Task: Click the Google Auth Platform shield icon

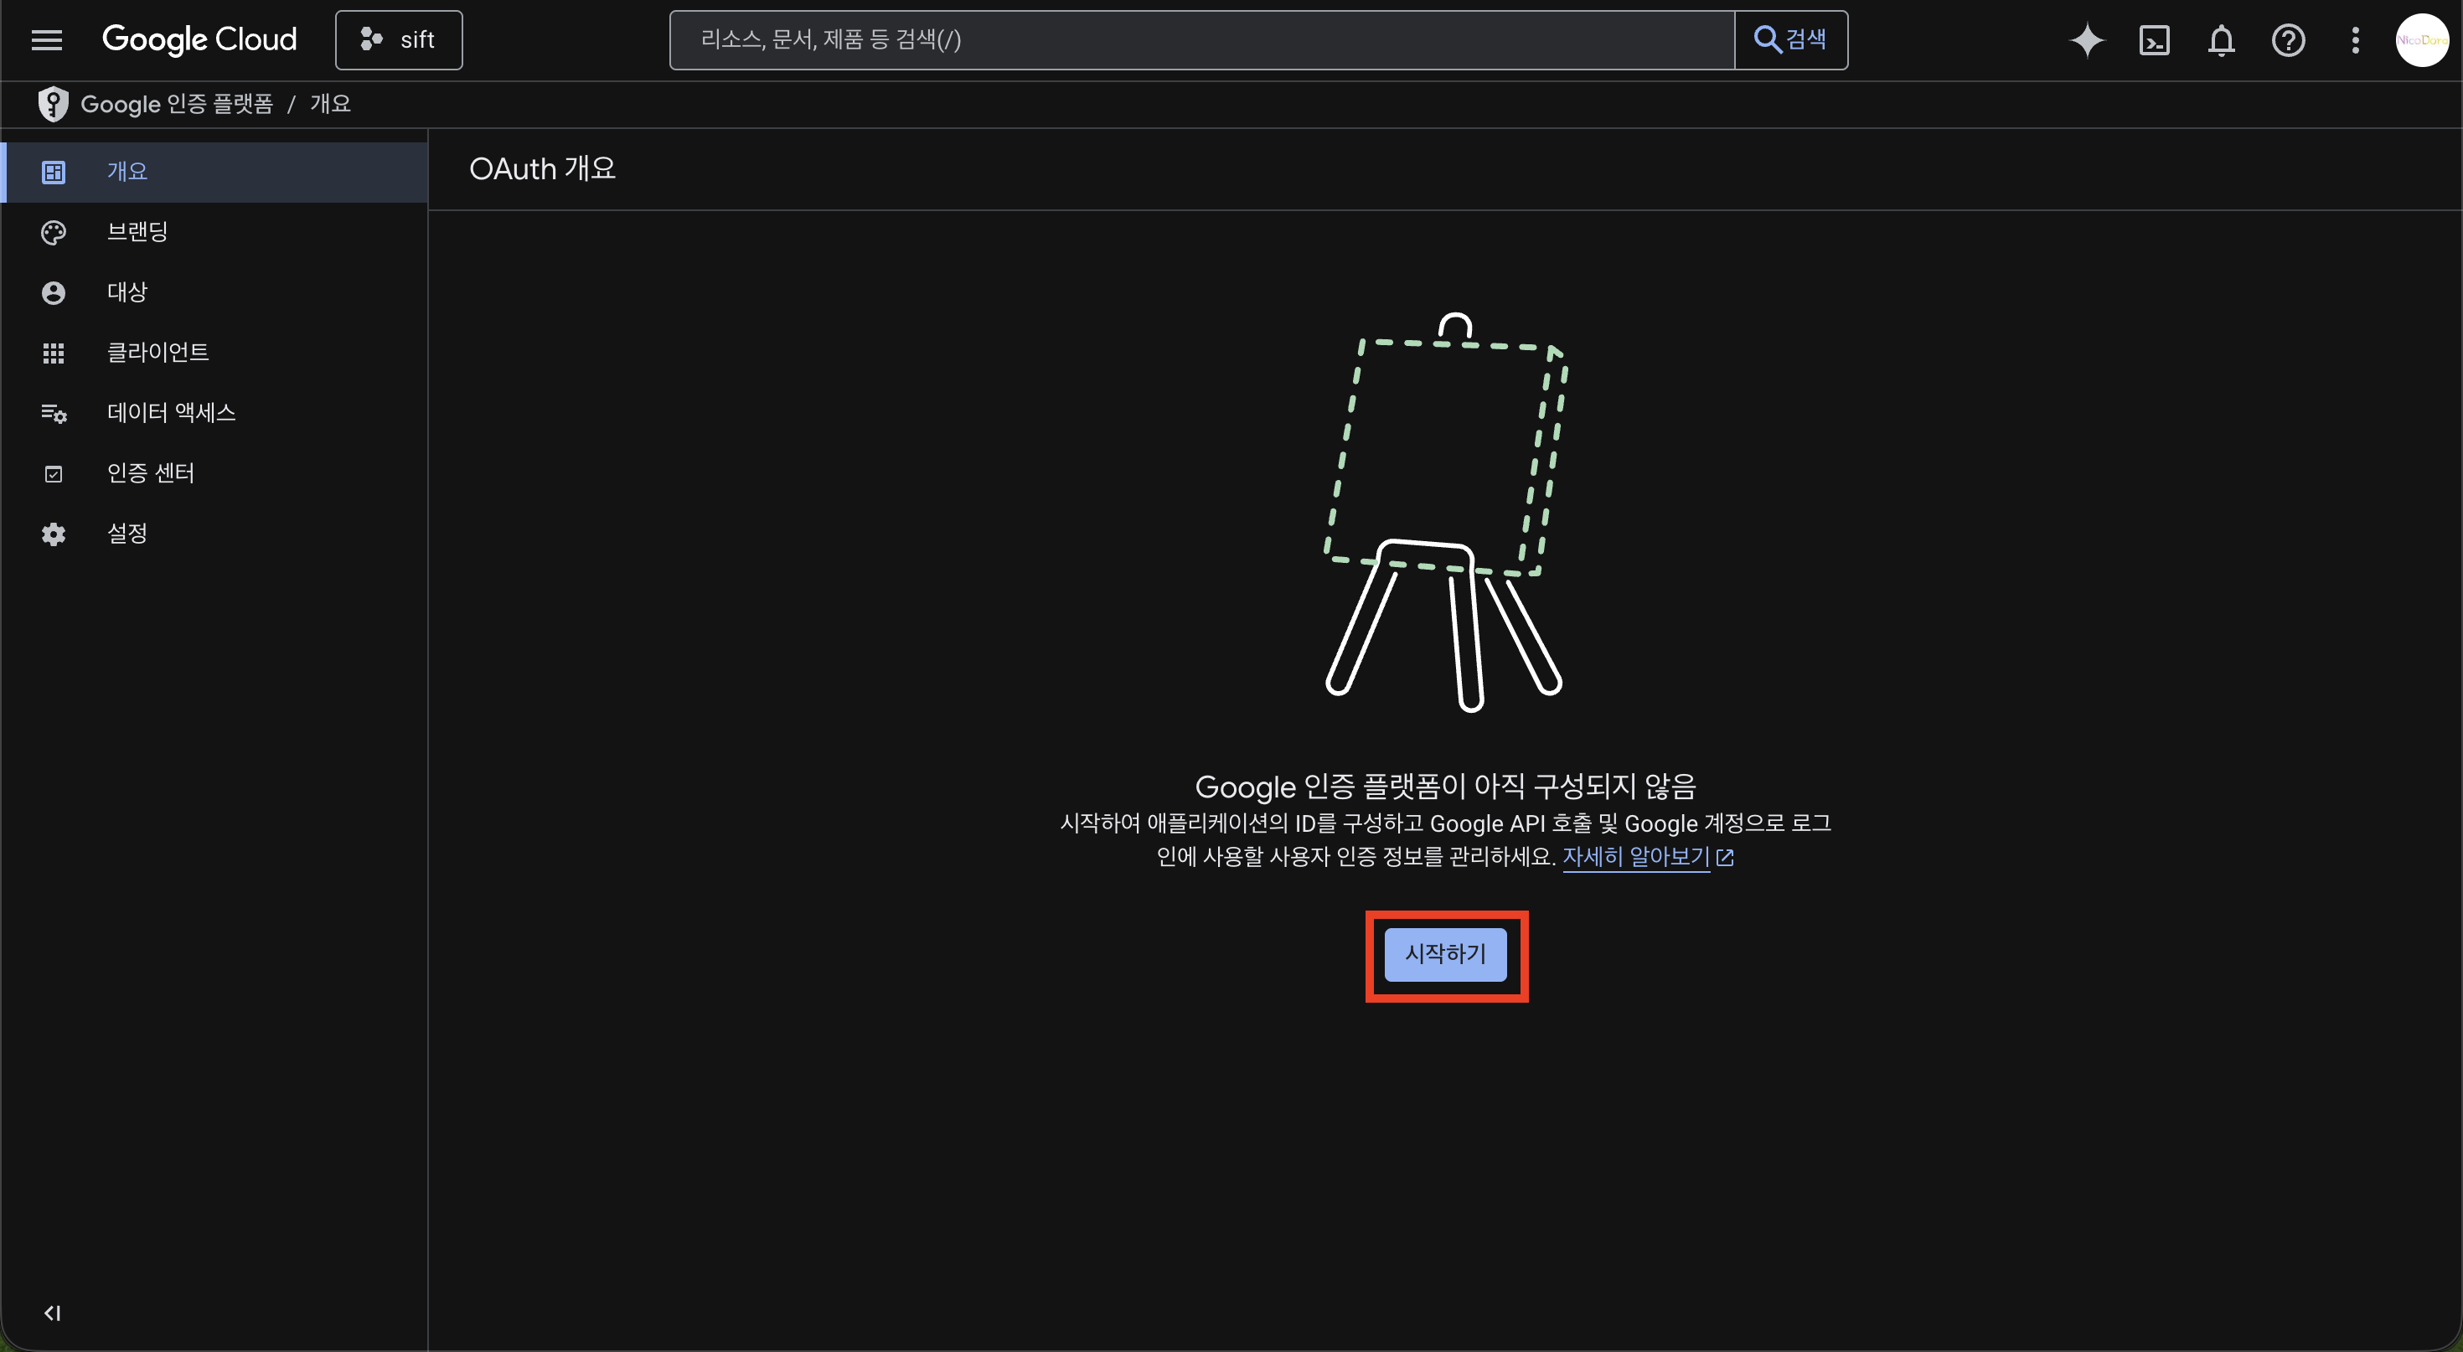Action: click(53, 103)
